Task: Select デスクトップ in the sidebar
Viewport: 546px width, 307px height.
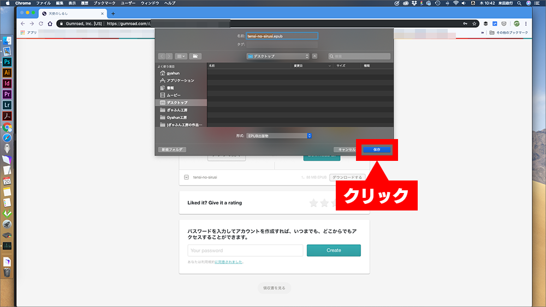Action: coord(181,103)
